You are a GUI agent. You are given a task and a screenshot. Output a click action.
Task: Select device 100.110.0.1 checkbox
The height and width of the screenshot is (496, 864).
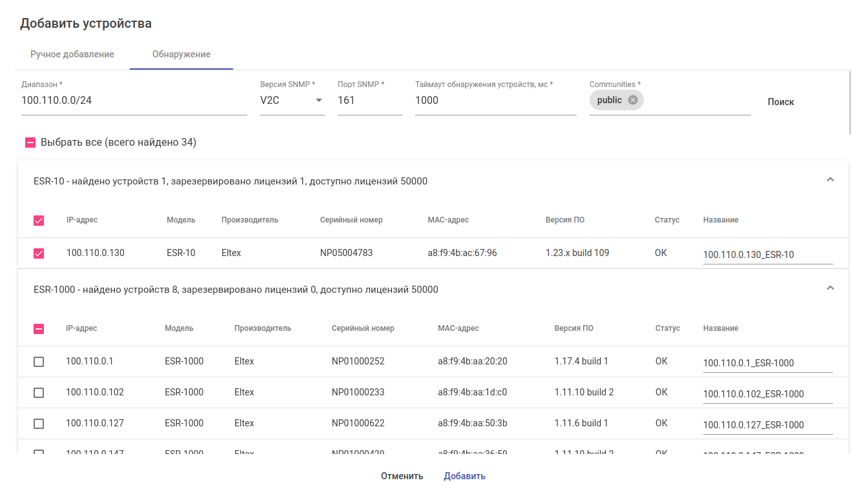click(x=39, y=362)
